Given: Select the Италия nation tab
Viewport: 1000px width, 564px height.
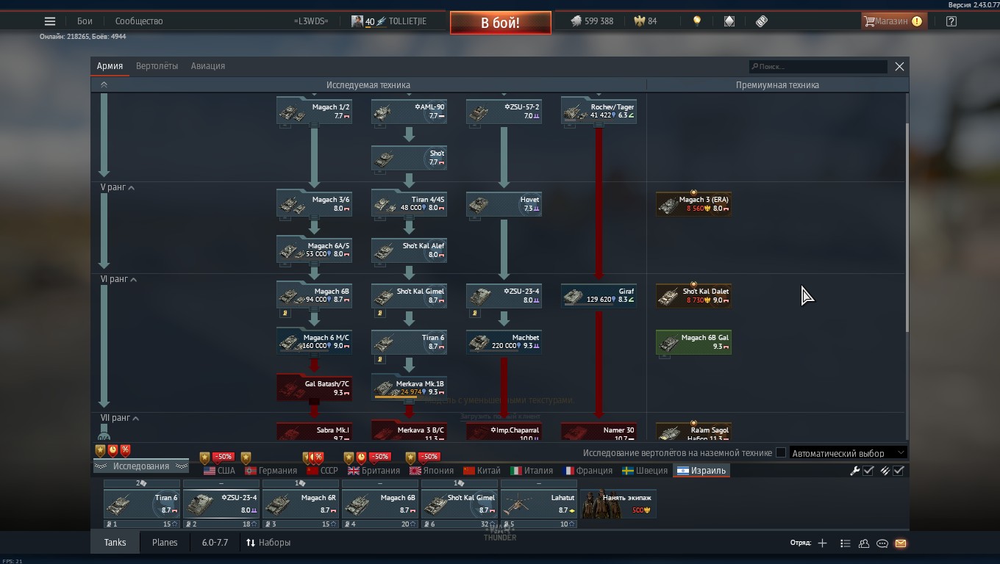Looking at the screenshot, I should [x=532, y=471].
